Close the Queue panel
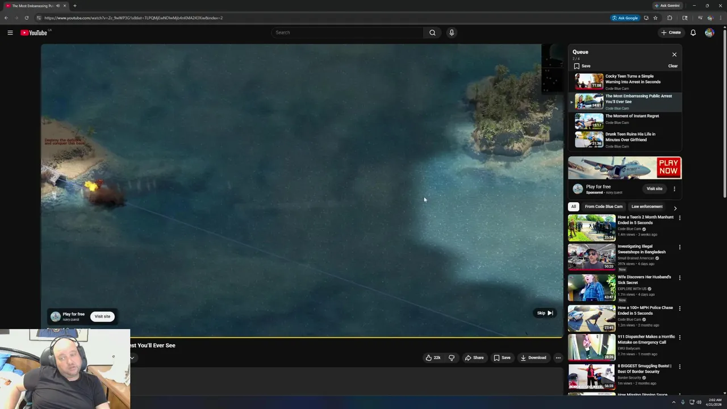Viewport: 727px width, 409px height. [x=674, y=55]
